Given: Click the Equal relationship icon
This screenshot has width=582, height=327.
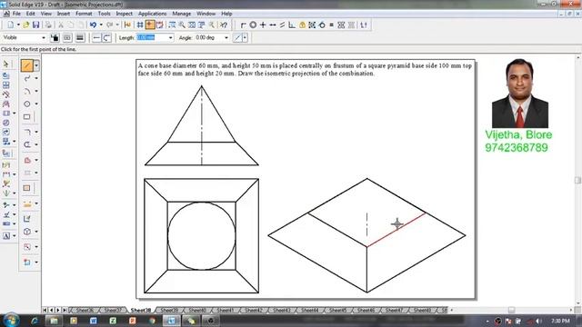Looking at the screenshot, I should (331, 25).
